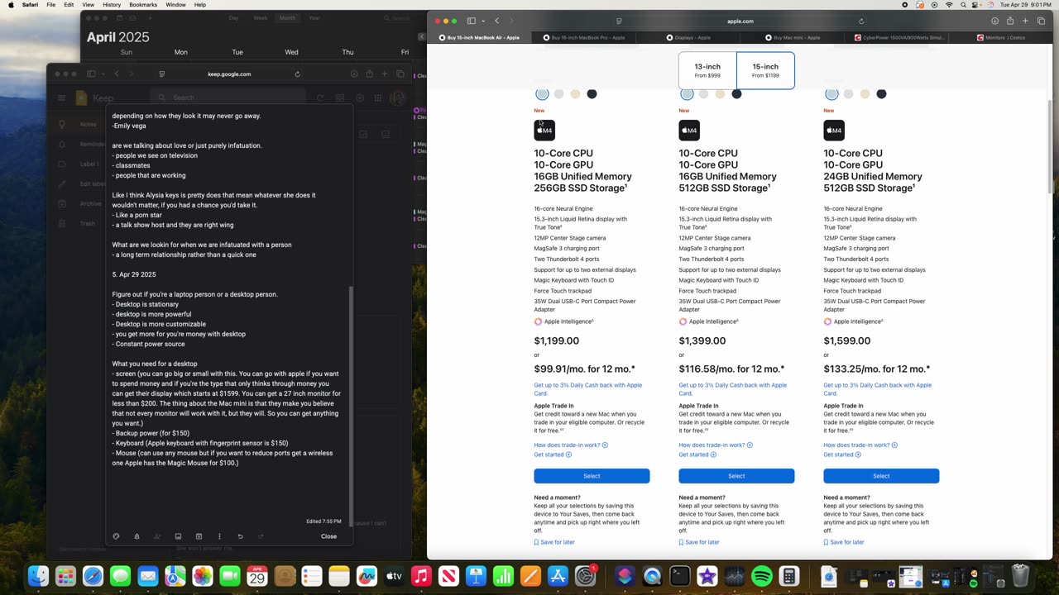Open App Store from the Dock
The image size is (1059, 595).
pyautogui.click(x=558, y=576)
